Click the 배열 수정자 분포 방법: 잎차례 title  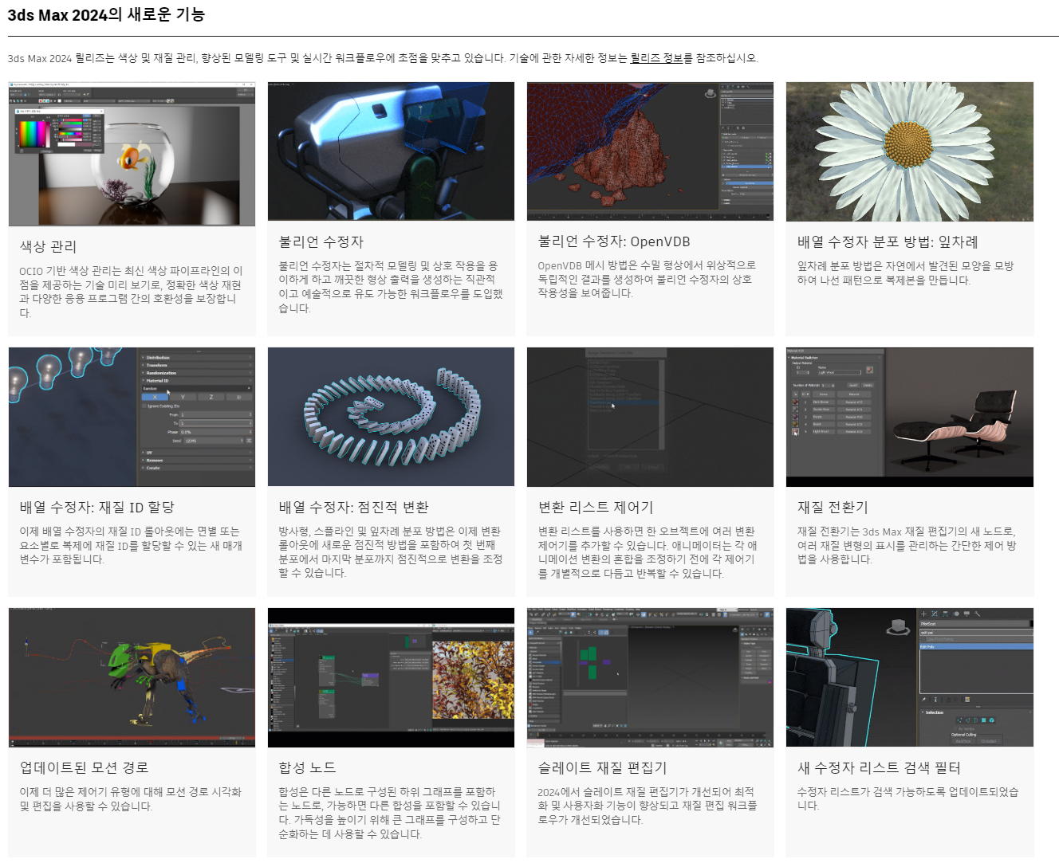tap(888, 241)
